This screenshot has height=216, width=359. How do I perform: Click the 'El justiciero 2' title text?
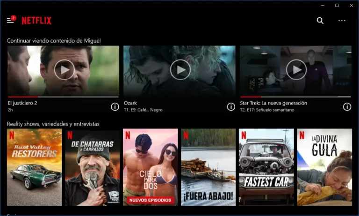[22, 103]
